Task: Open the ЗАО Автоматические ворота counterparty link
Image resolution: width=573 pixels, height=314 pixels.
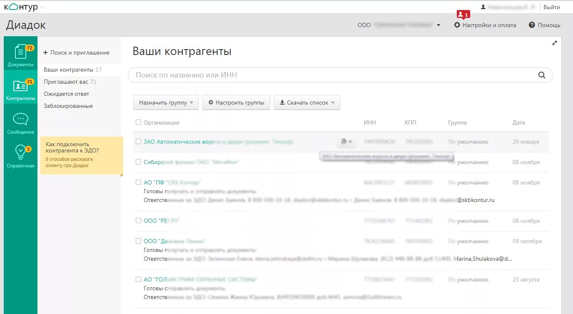Action: click(x=218, y=142)
